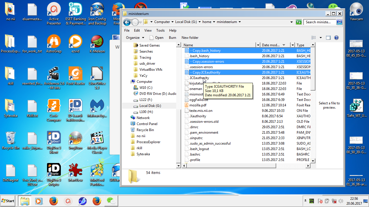Viewport: 369px width, 207px height.
Task: Open the address bar previous locations dropdown
Action: click(292, 22)
